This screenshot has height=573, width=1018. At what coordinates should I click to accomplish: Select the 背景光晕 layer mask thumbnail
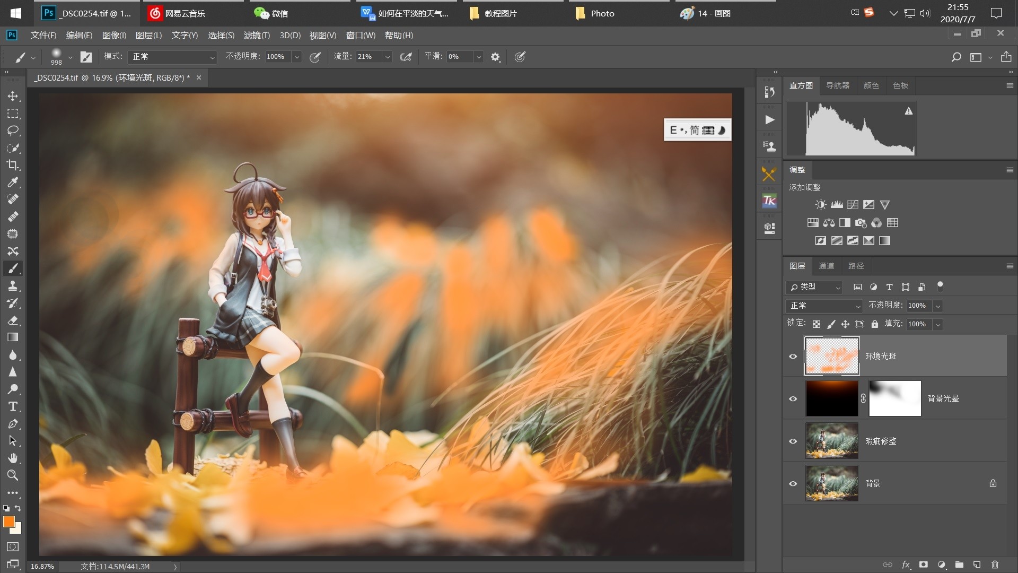(x=895, y=398)
